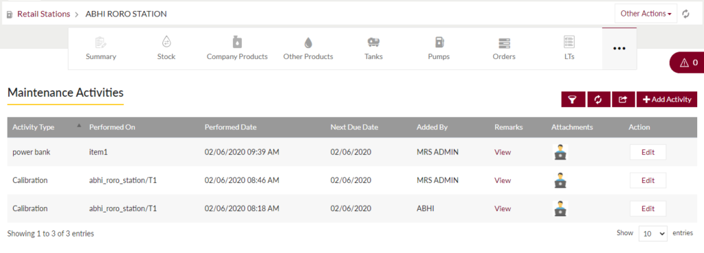The height and width of the screenshot is (253, 704).
Task: Go to the Stock tab
Action: point(166,48)
